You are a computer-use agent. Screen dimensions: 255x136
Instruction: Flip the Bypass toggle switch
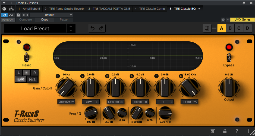coord(229,57)
